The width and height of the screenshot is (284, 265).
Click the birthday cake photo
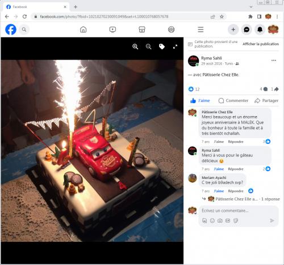92,151
